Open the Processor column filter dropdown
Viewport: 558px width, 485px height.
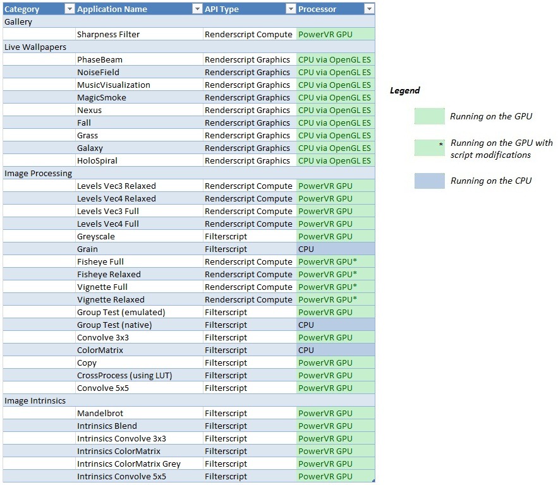tap(368, 9)
